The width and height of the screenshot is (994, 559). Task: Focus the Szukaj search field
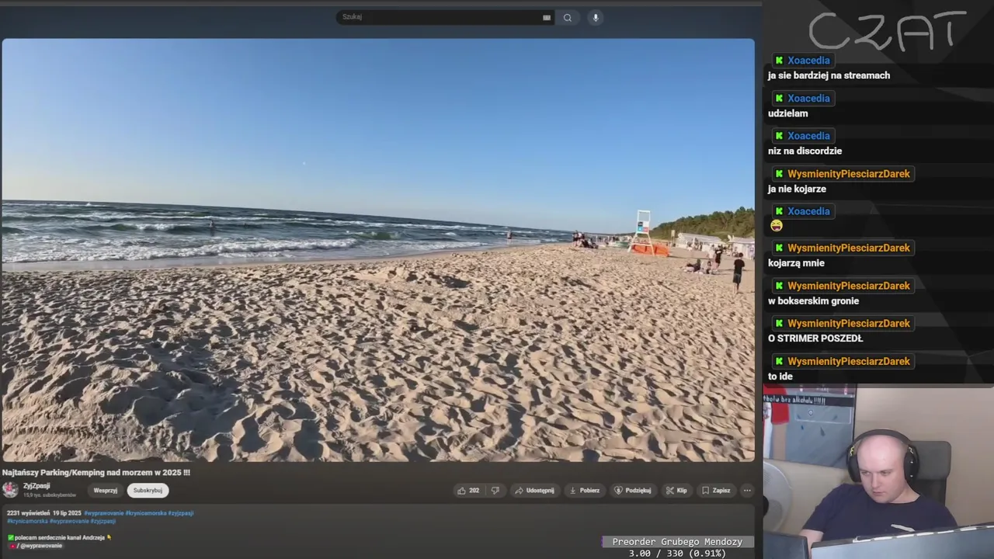tap(445, 17)
